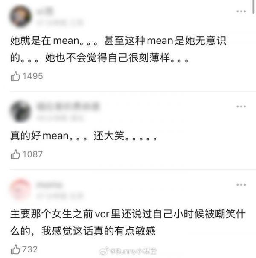Screen dimensions: 256x258
Task: Tap the pink avatar of the third commenter
Action: 20,189
